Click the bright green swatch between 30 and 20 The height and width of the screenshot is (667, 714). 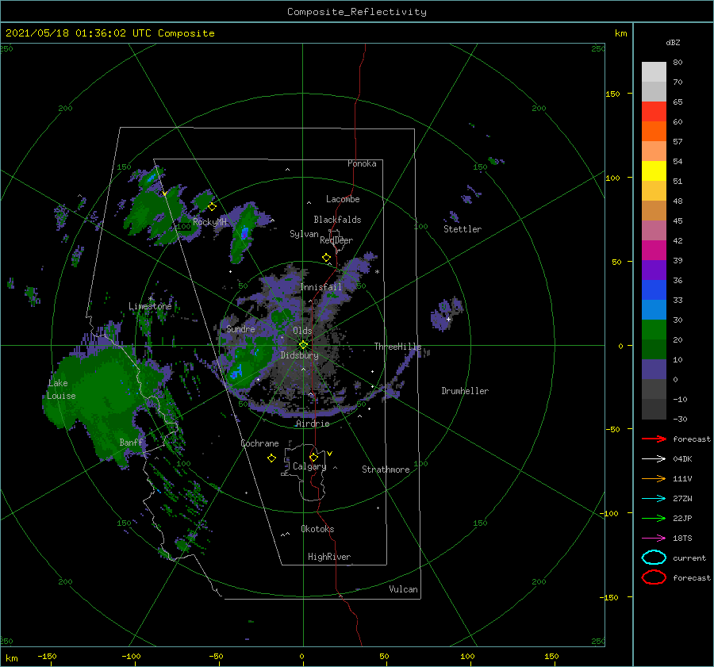[x=654, y=330]
